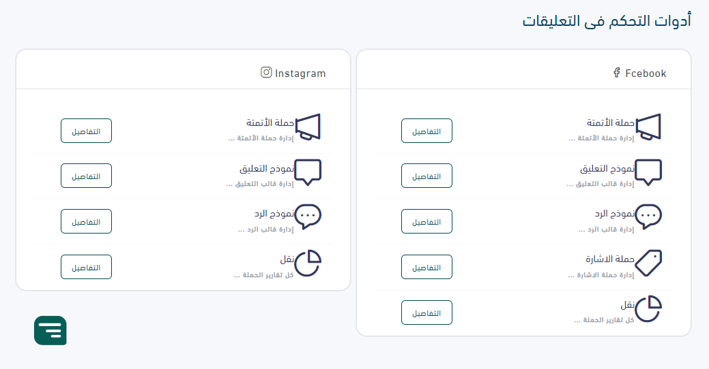Select Instagram نموذج التعليق title text
This screenshot has height=369, width=709.
pos(267,169)
